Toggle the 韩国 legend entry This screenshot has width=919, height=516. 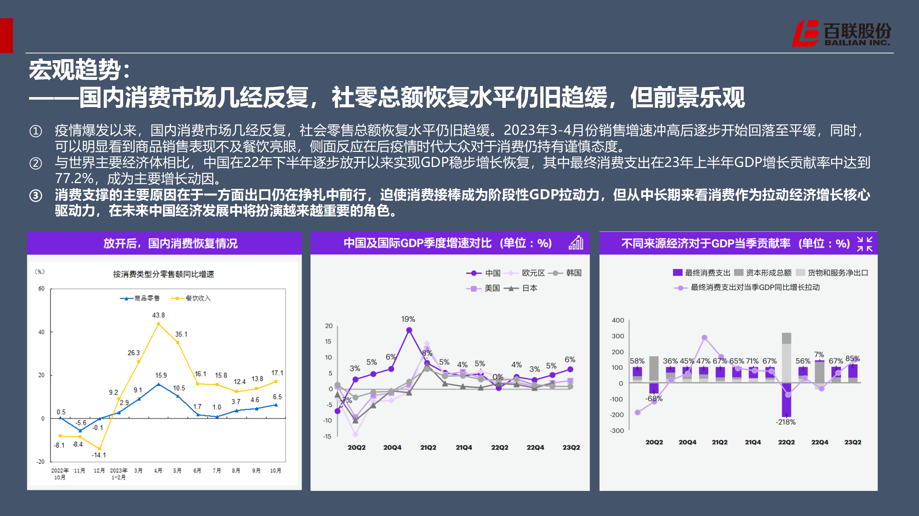pos(573,273)
